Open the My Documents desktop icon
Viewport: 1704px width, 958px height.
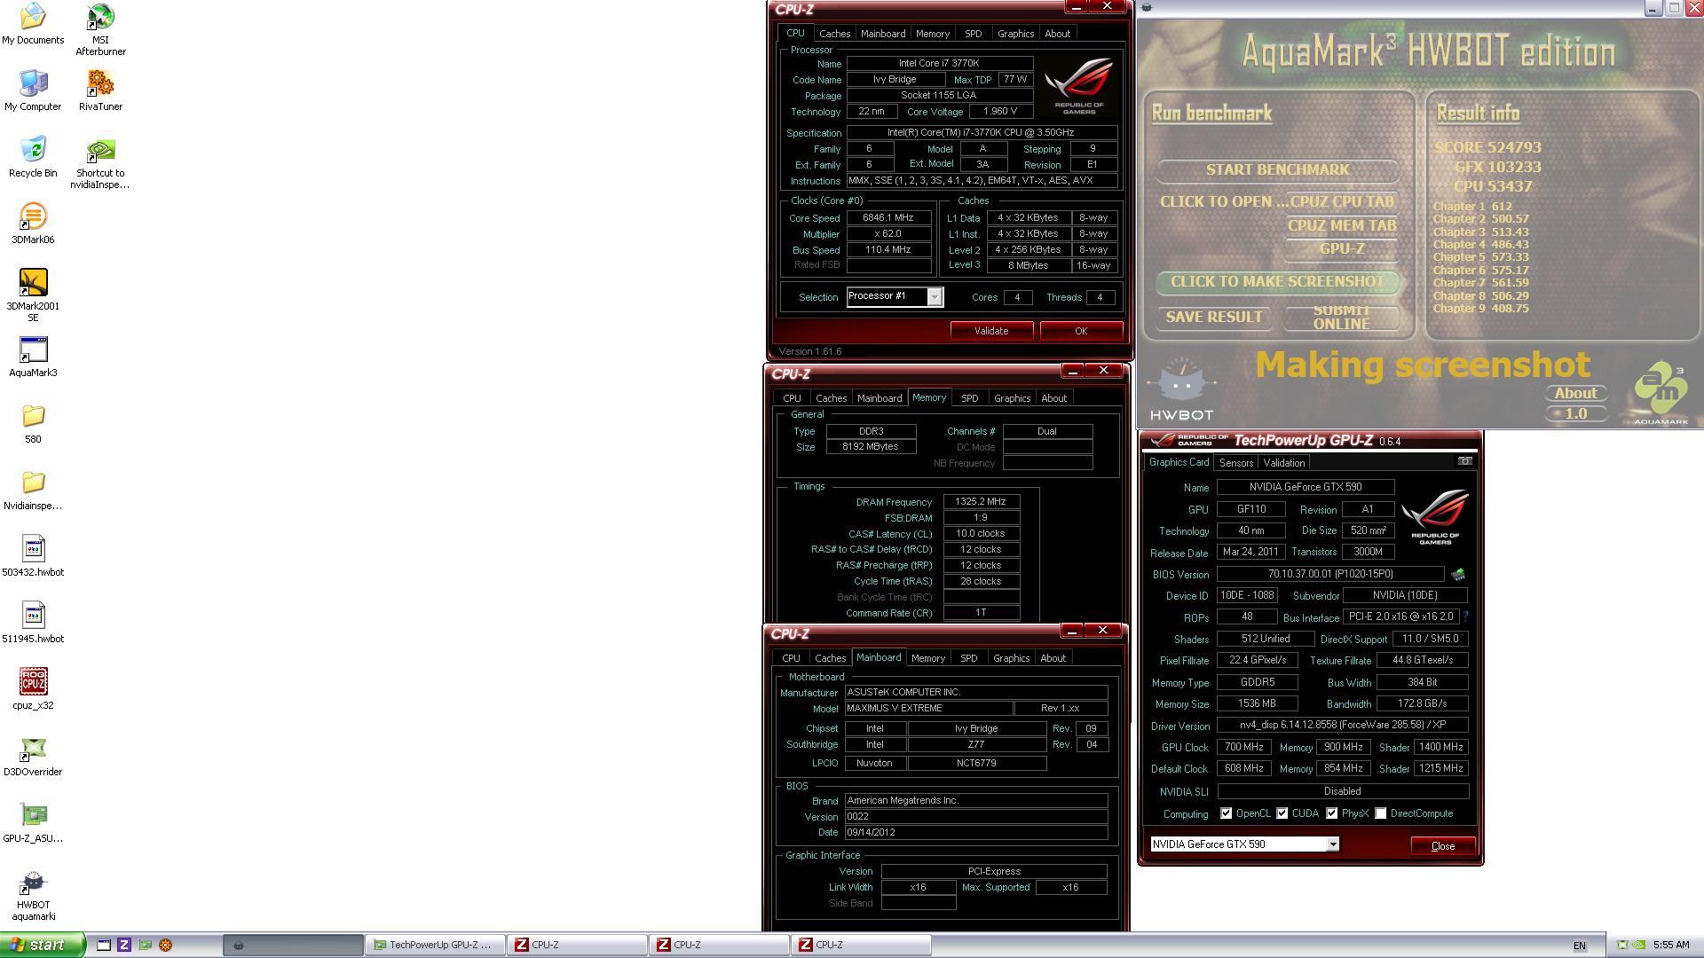point(33,24)
